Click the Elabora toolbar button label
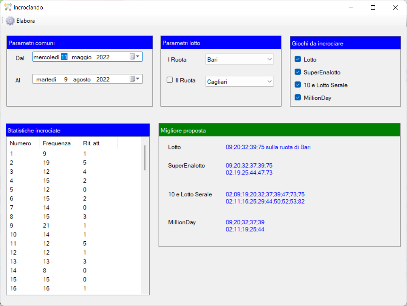The image size is (407, 306). 25,21
